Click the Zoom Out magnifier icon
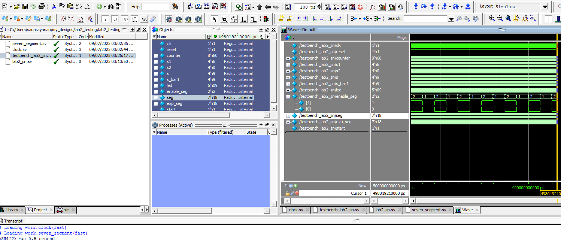 [500, 19]
